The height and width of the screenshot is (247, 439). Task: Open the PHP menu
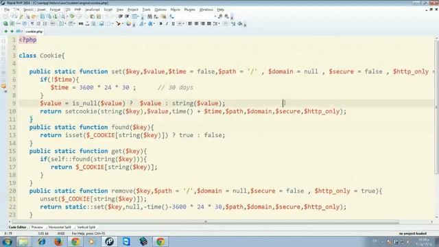click(x=78, y=10)
